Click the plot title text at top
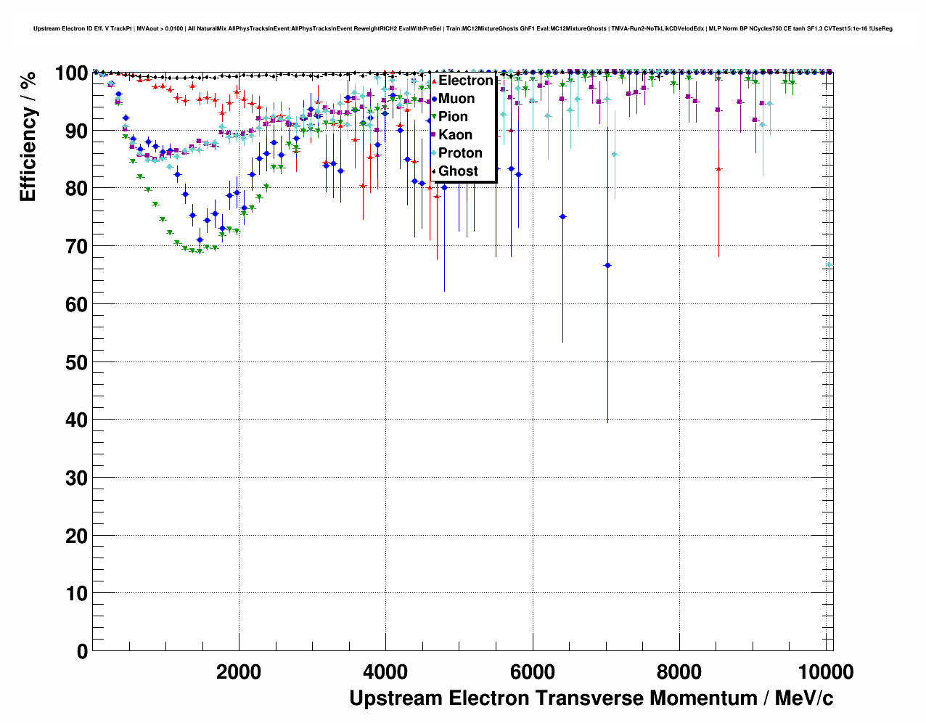926x723 pixels. (462, 29)
